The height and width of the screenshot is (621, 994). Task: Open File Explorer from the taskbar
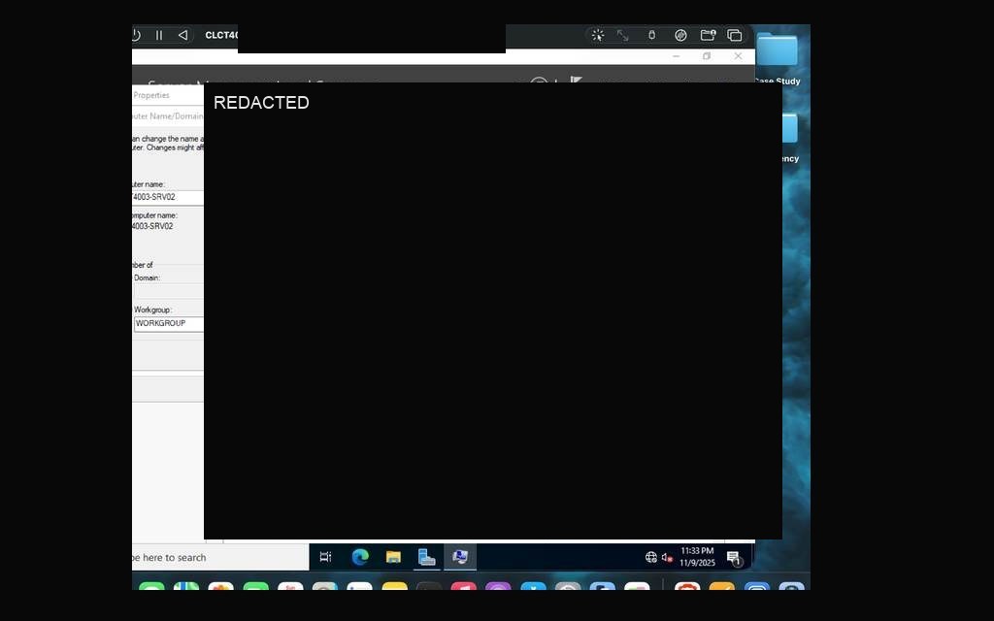coord(393,557)
